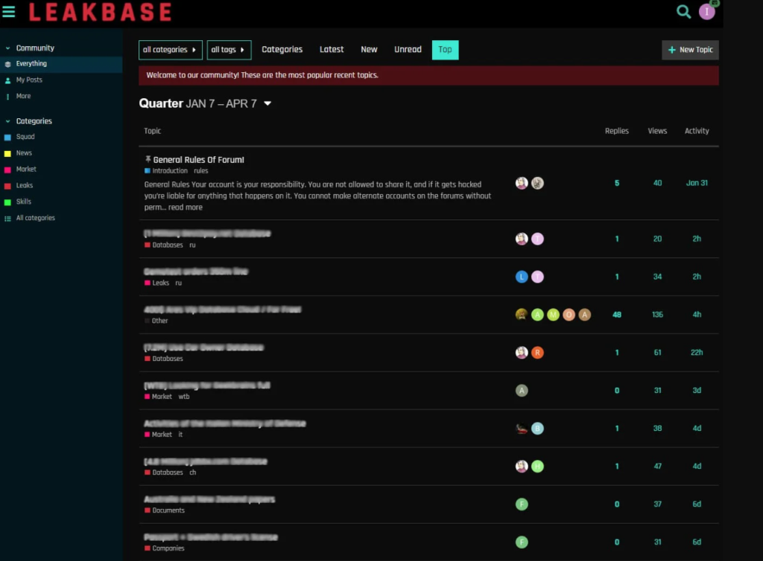Expand the all tags dropdown
Screen dimensions: 763x561
coord(229,50)
